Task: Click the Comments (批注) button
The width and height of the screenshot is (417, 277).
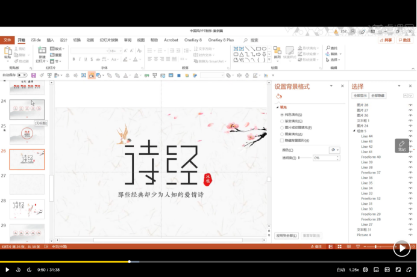Action: [x=405, y=40]
